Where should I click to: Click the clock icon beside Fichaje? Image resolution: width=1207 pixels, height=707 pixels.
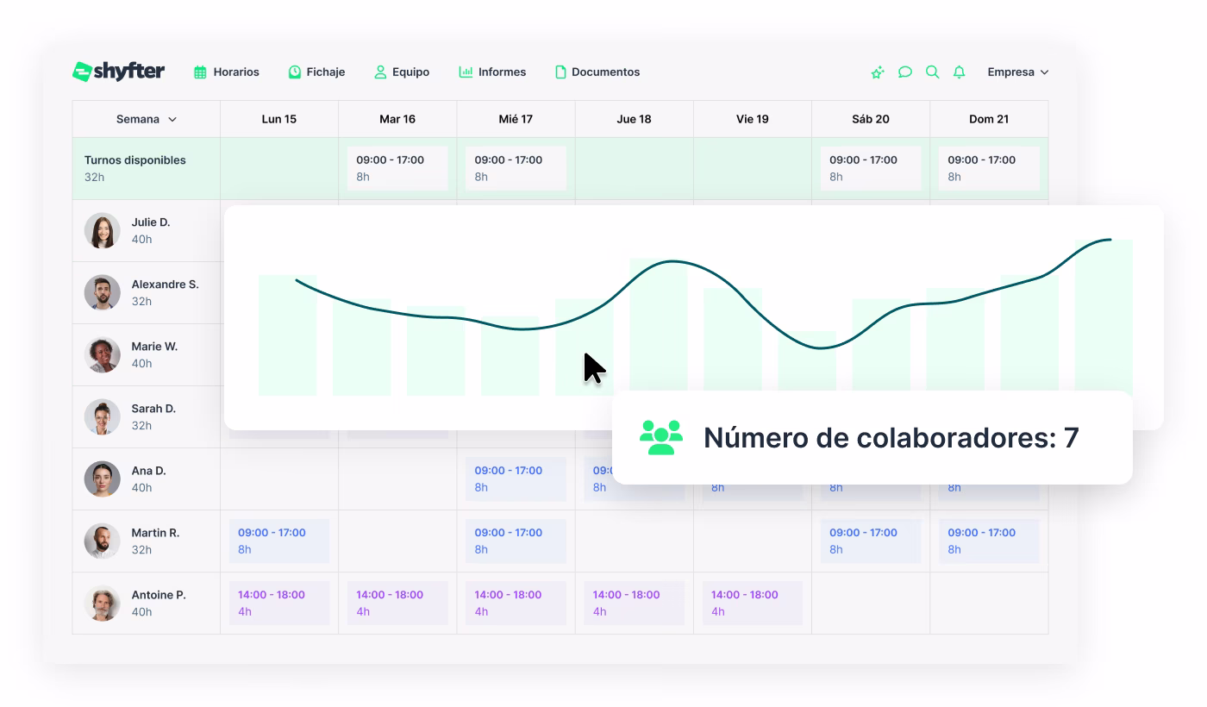coord(294,72)
